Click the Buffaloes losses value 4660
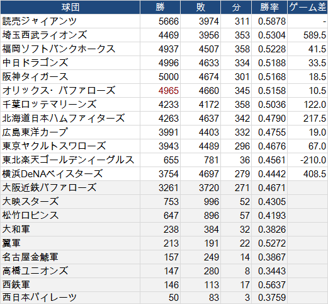328x304 pixels. point(209,91)
